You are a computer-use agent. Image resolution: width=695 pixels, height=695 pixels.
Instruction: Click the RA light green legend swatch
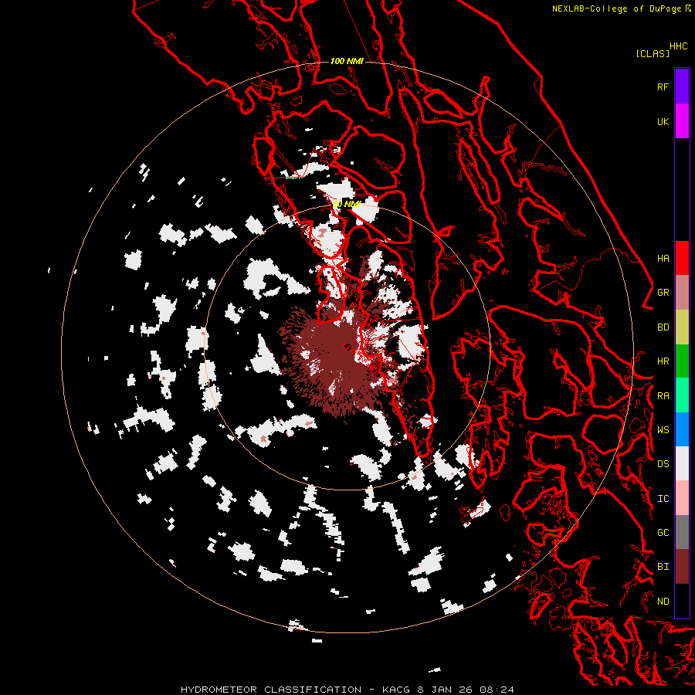[682, 395]
